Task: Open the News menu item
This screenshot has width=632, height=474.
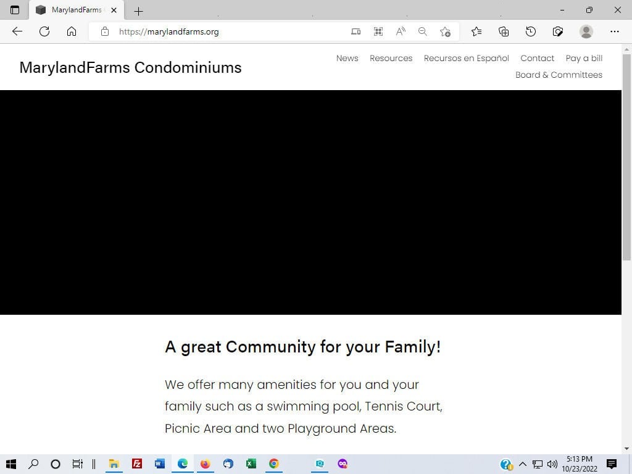Action: pyautogui.click(x=347, y=58)
